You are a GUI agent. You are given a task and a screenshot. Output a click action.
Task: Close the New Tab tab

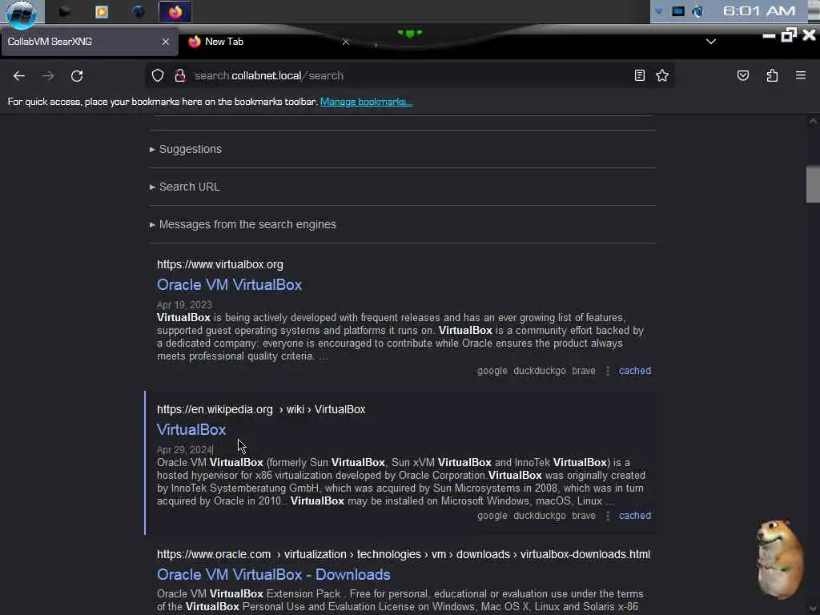pyautogui.click(x=346, y=42)
